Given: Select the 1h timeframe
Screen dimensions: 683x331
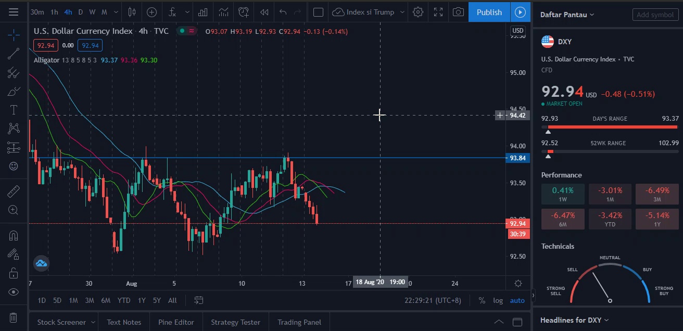Looking at the screenshot, I should coord(54,12).
